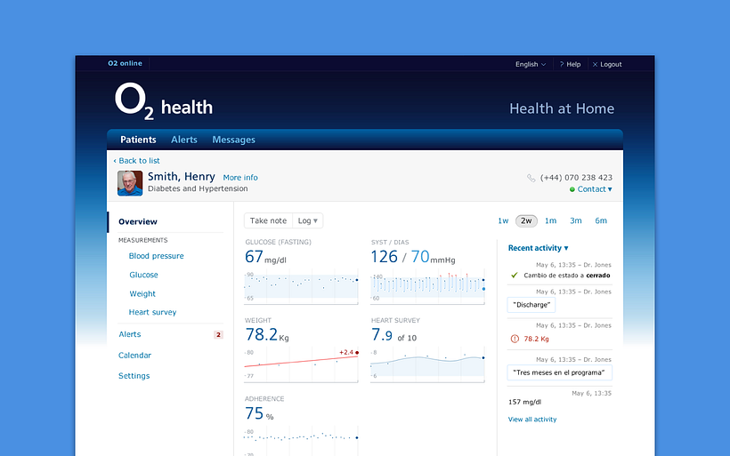Open Heart survey in sidebar
The image size is (730, 456).
153,312
